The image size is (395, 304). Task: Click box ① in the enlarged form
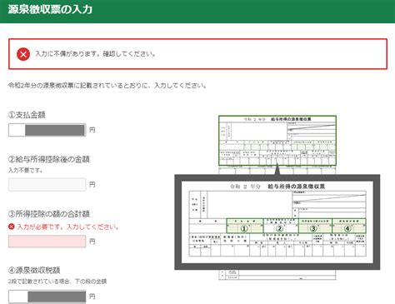245,226
